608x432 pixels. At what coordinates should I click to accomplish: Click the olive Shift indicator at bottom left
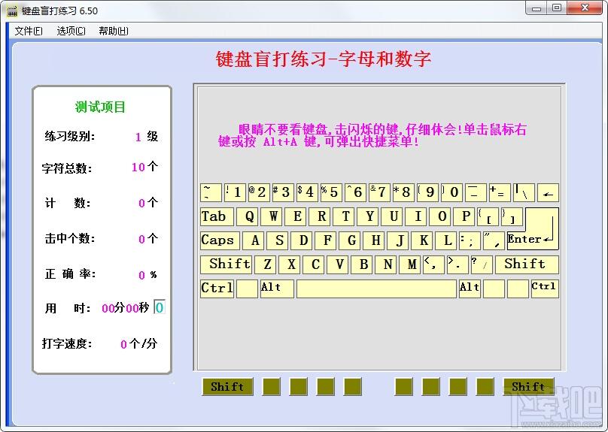(226, 387)
